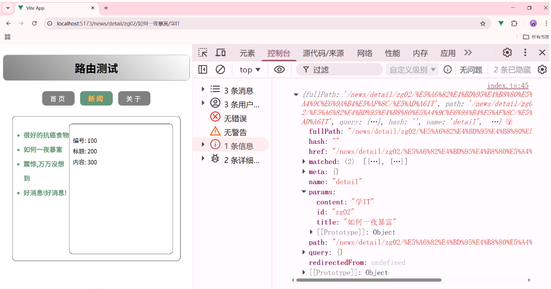This screenshot has width=551, height=289.
Task: Open a new browser tab
Action: tap(106, 8)
